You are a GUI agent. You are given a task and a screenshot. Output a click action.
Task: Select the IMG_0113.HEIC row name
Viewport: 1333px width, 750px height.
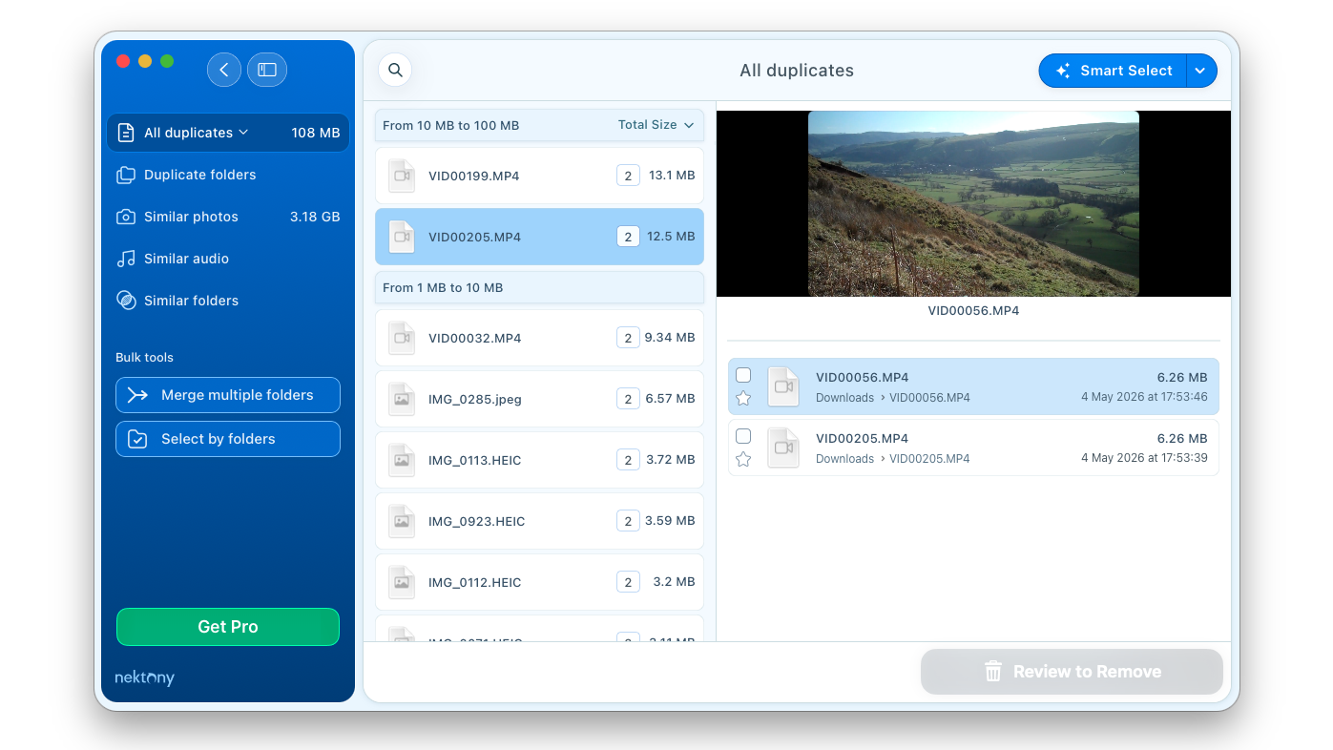pos(475,460)
